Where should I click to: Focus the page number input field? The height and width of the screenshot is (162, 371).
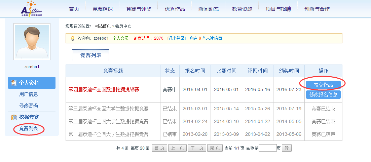pos(268,148)
